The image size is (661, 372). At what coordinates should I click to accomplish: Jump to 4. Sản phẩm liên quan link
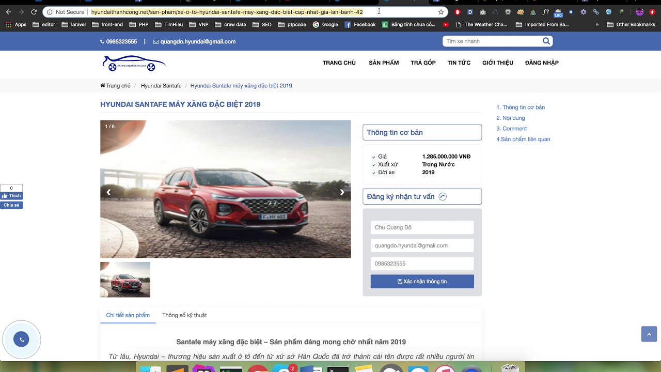click(x=523, y=139)
